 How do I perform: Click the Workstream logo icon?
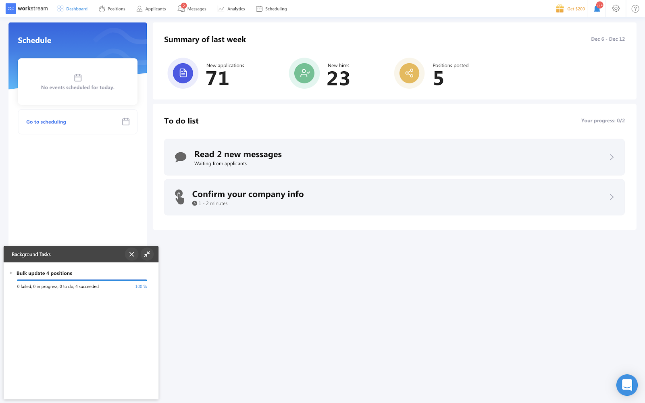[x=11, y=8]
